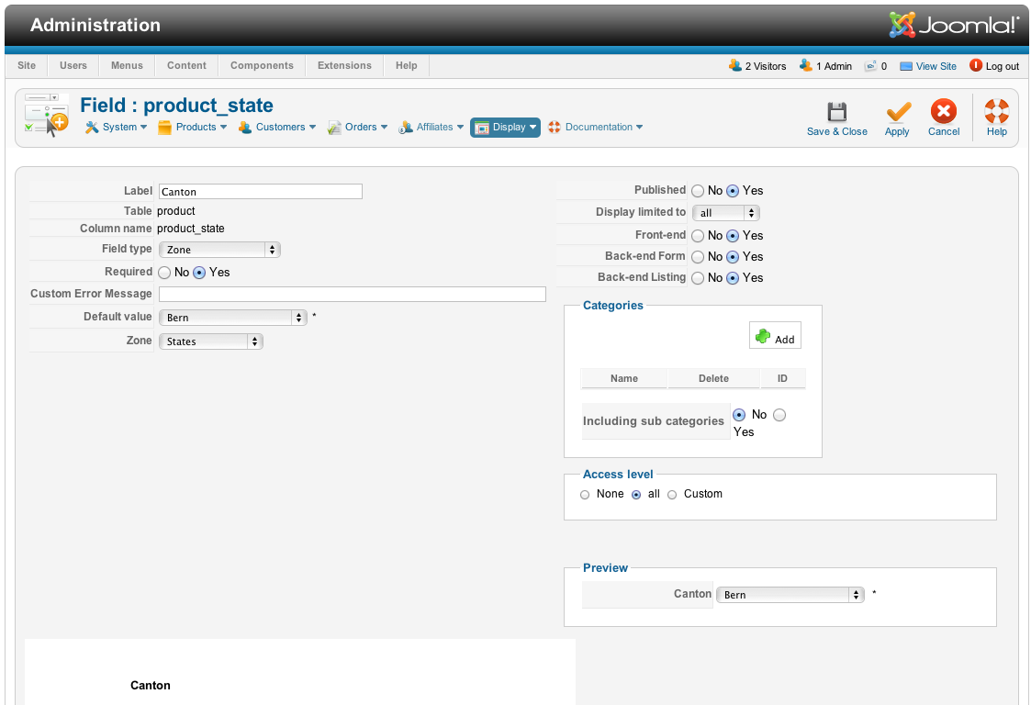
Task: Click the View Site monitor icon
Action: click(x=905, y=66)
